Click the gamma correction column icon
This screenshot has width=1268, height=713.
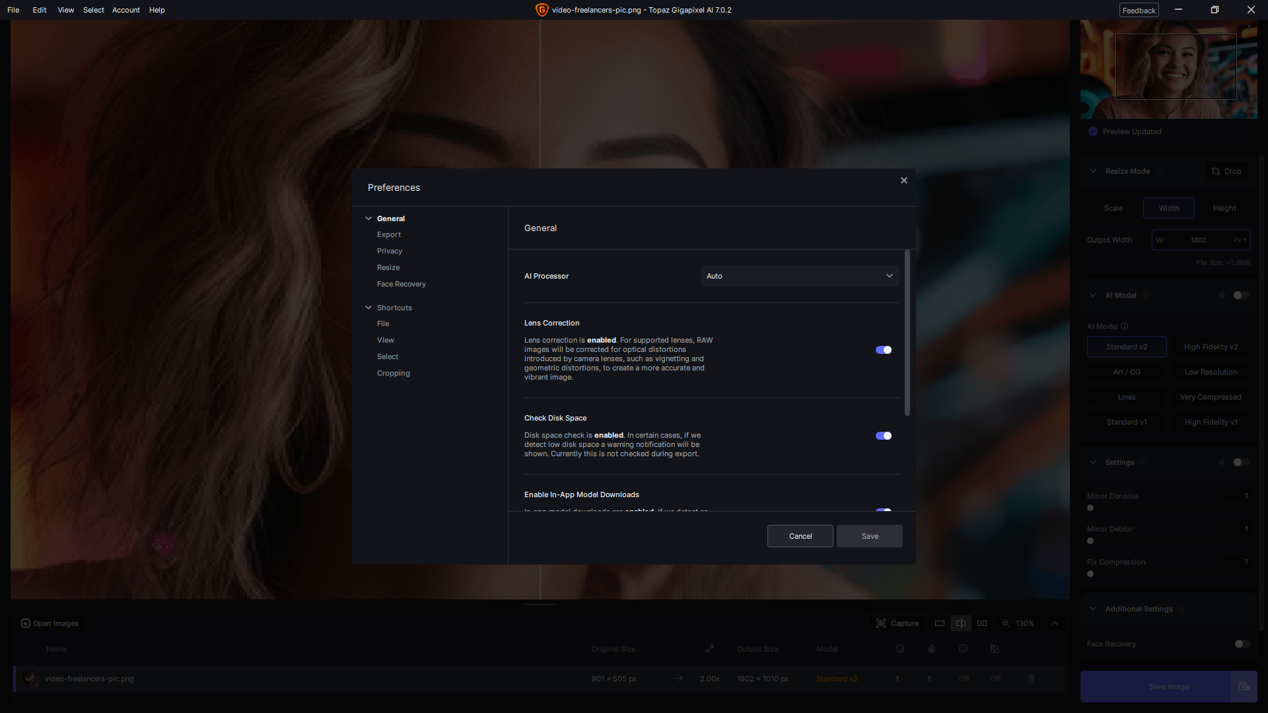[x=995, y=649]
